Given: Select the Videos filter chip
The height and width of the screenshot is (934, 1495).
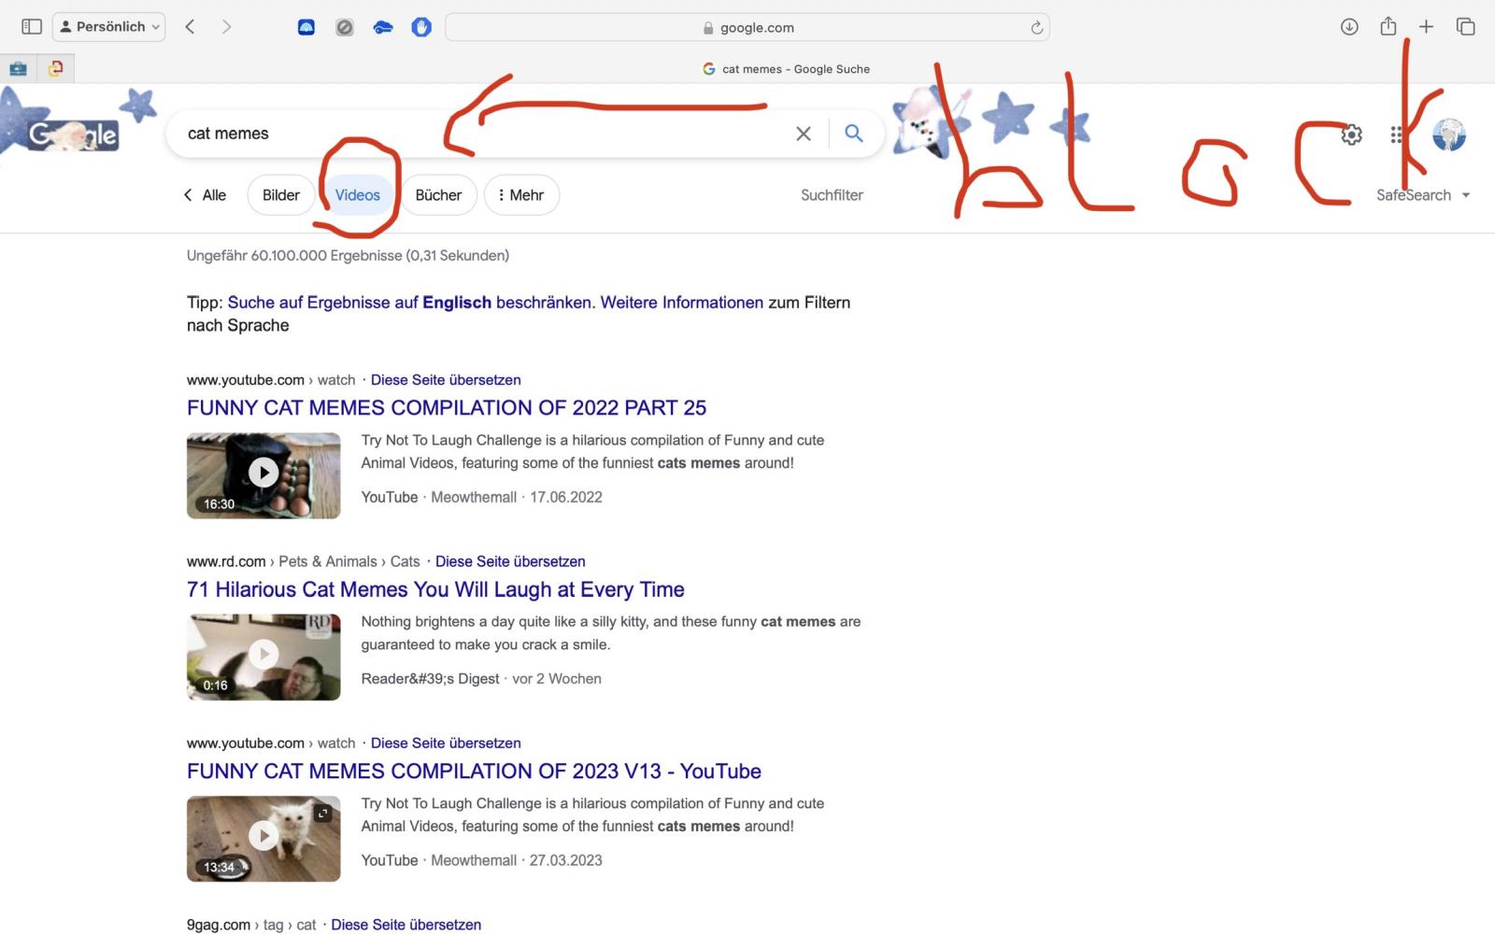Looking at the screenshot, I should point(358,195).
